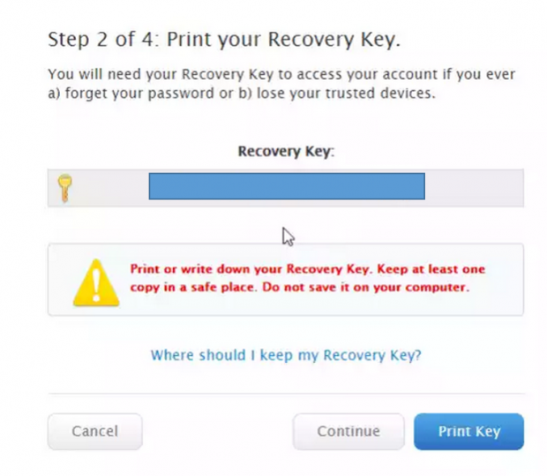Click the blue redacted recovery key block
547x476 pixels.
point(287,186)
